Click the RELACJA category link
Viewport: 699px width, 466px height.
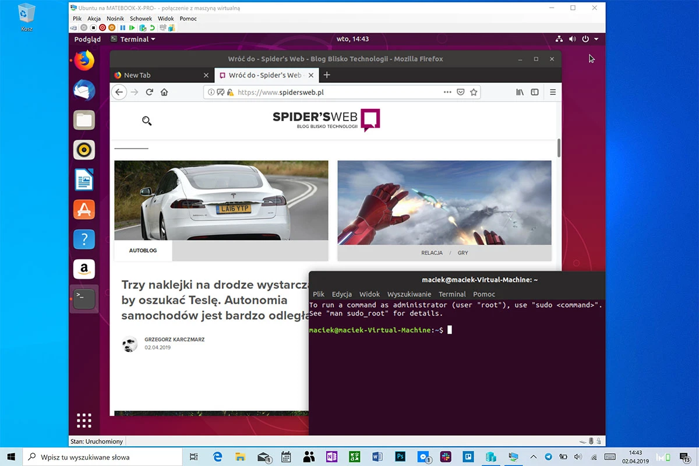pyautogui.click(x=432, y=253)
